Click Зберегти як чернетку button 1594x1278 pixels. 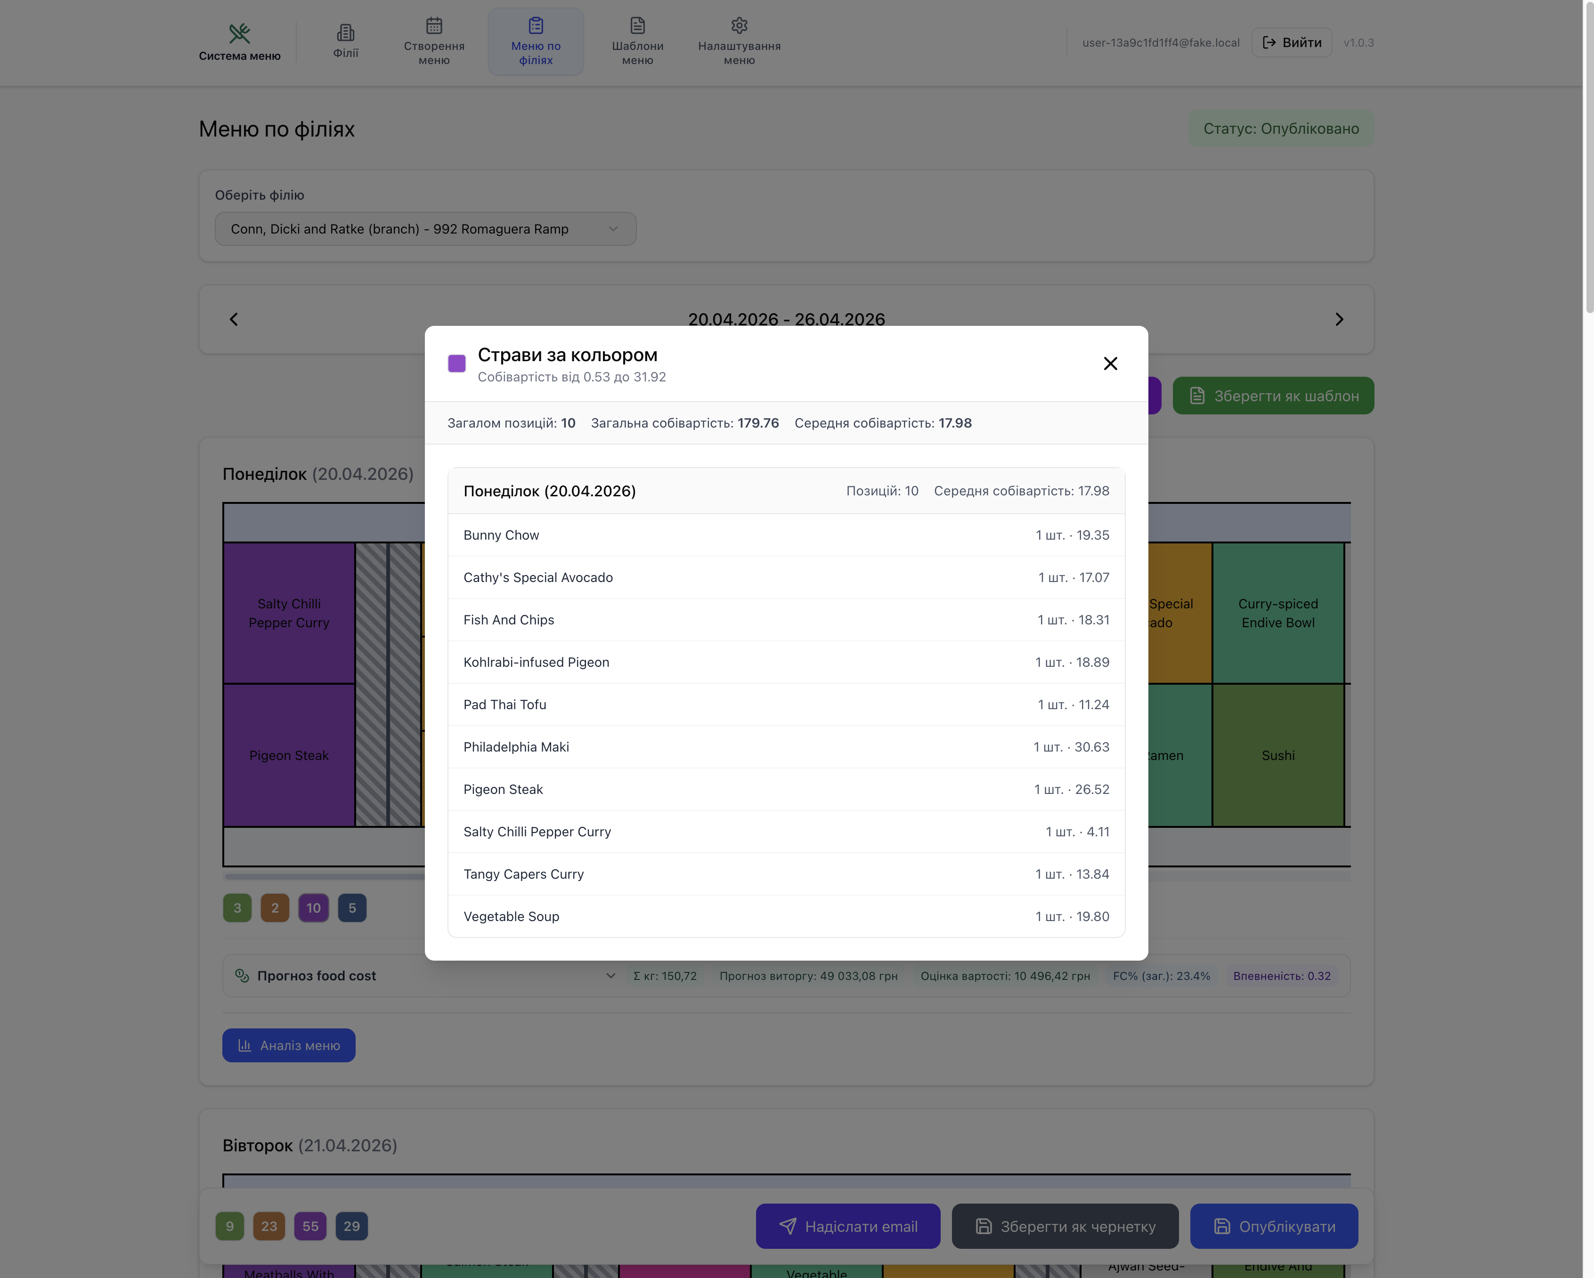click(x=1065, y=1226)
